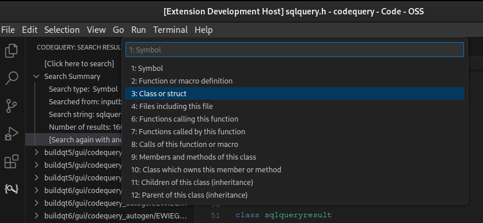Screen dimensions: 483x223
Task: Select '1: Symbol' search type
Action: [x=295, y=68]
